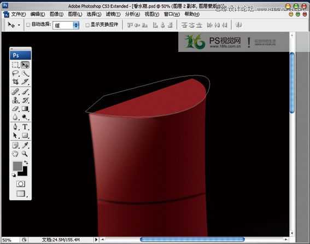Activate the Pen tool

click(x=15, y=127)
